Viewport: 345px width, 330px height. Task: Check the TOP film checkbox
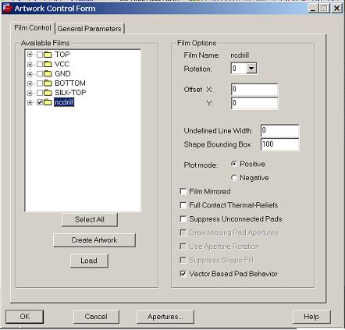40,55
